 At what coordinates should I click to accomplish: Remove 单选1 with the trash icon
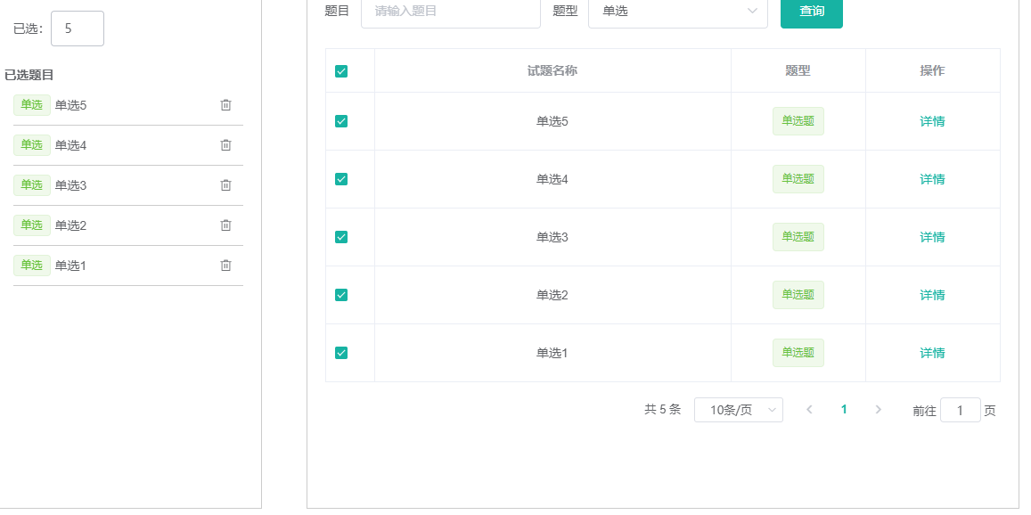click(x=225, y=266)
